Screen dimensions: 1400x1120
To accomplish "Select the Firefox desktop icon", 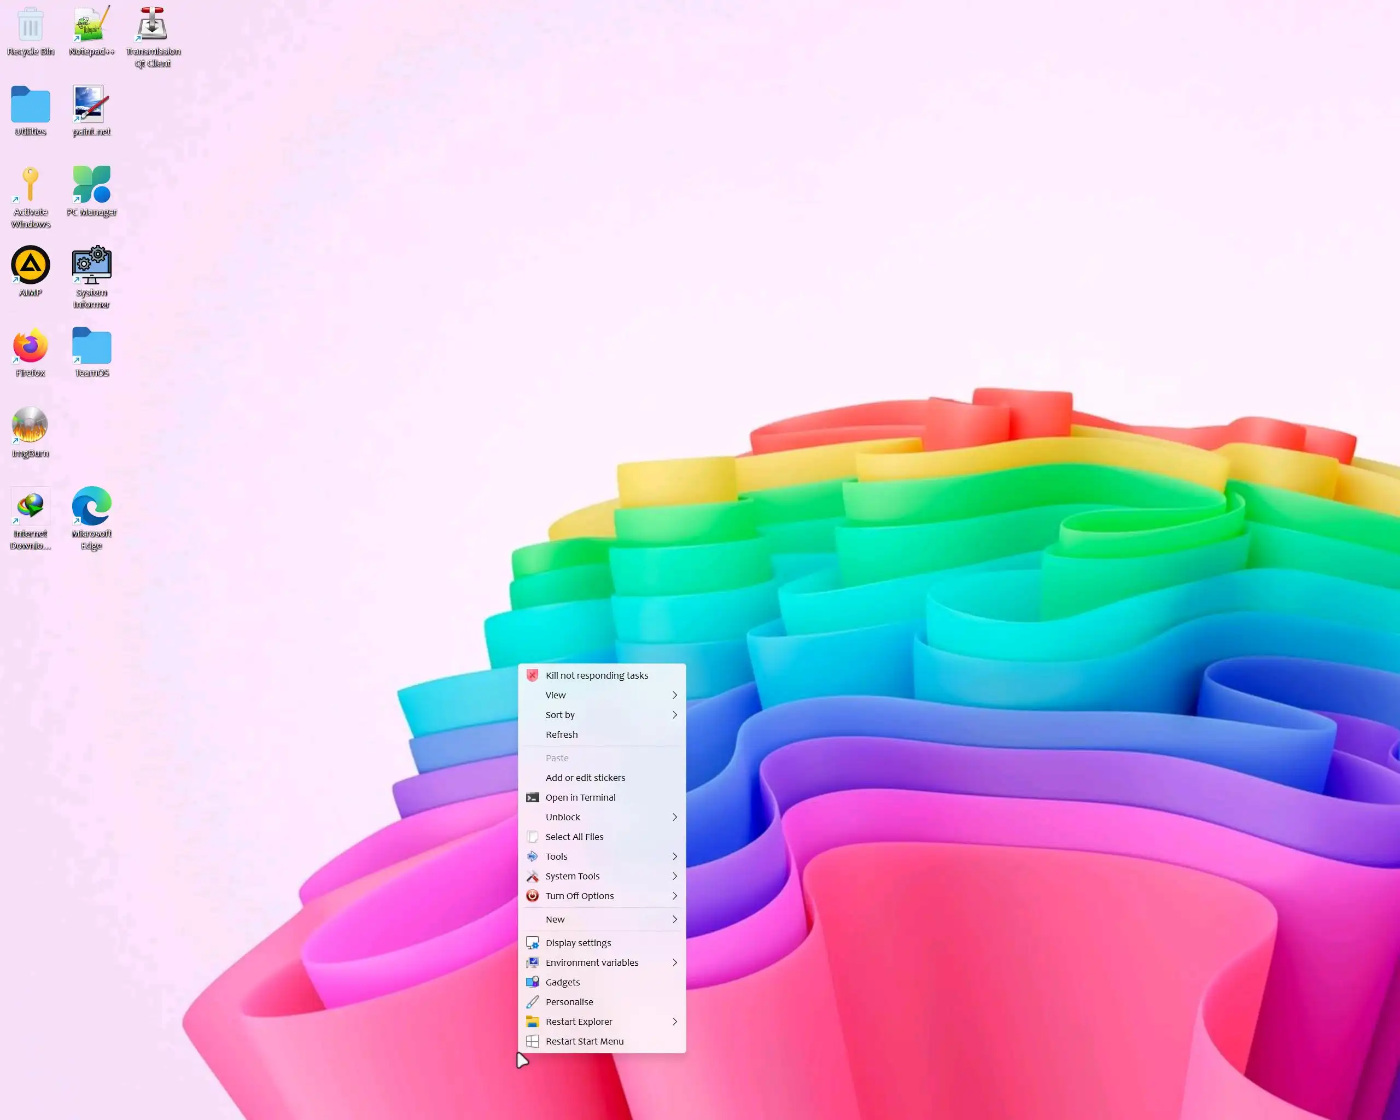I will tap(30, 346).
